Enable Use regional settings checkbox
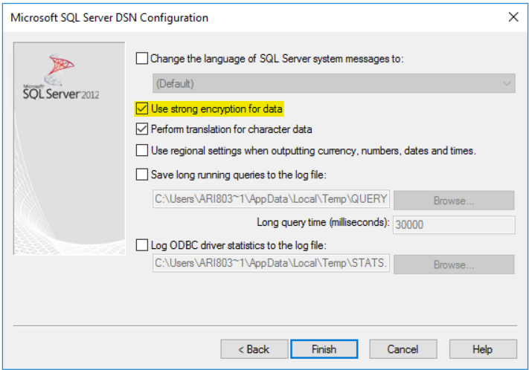The image size is (529, 370). (x=141, y=150)
